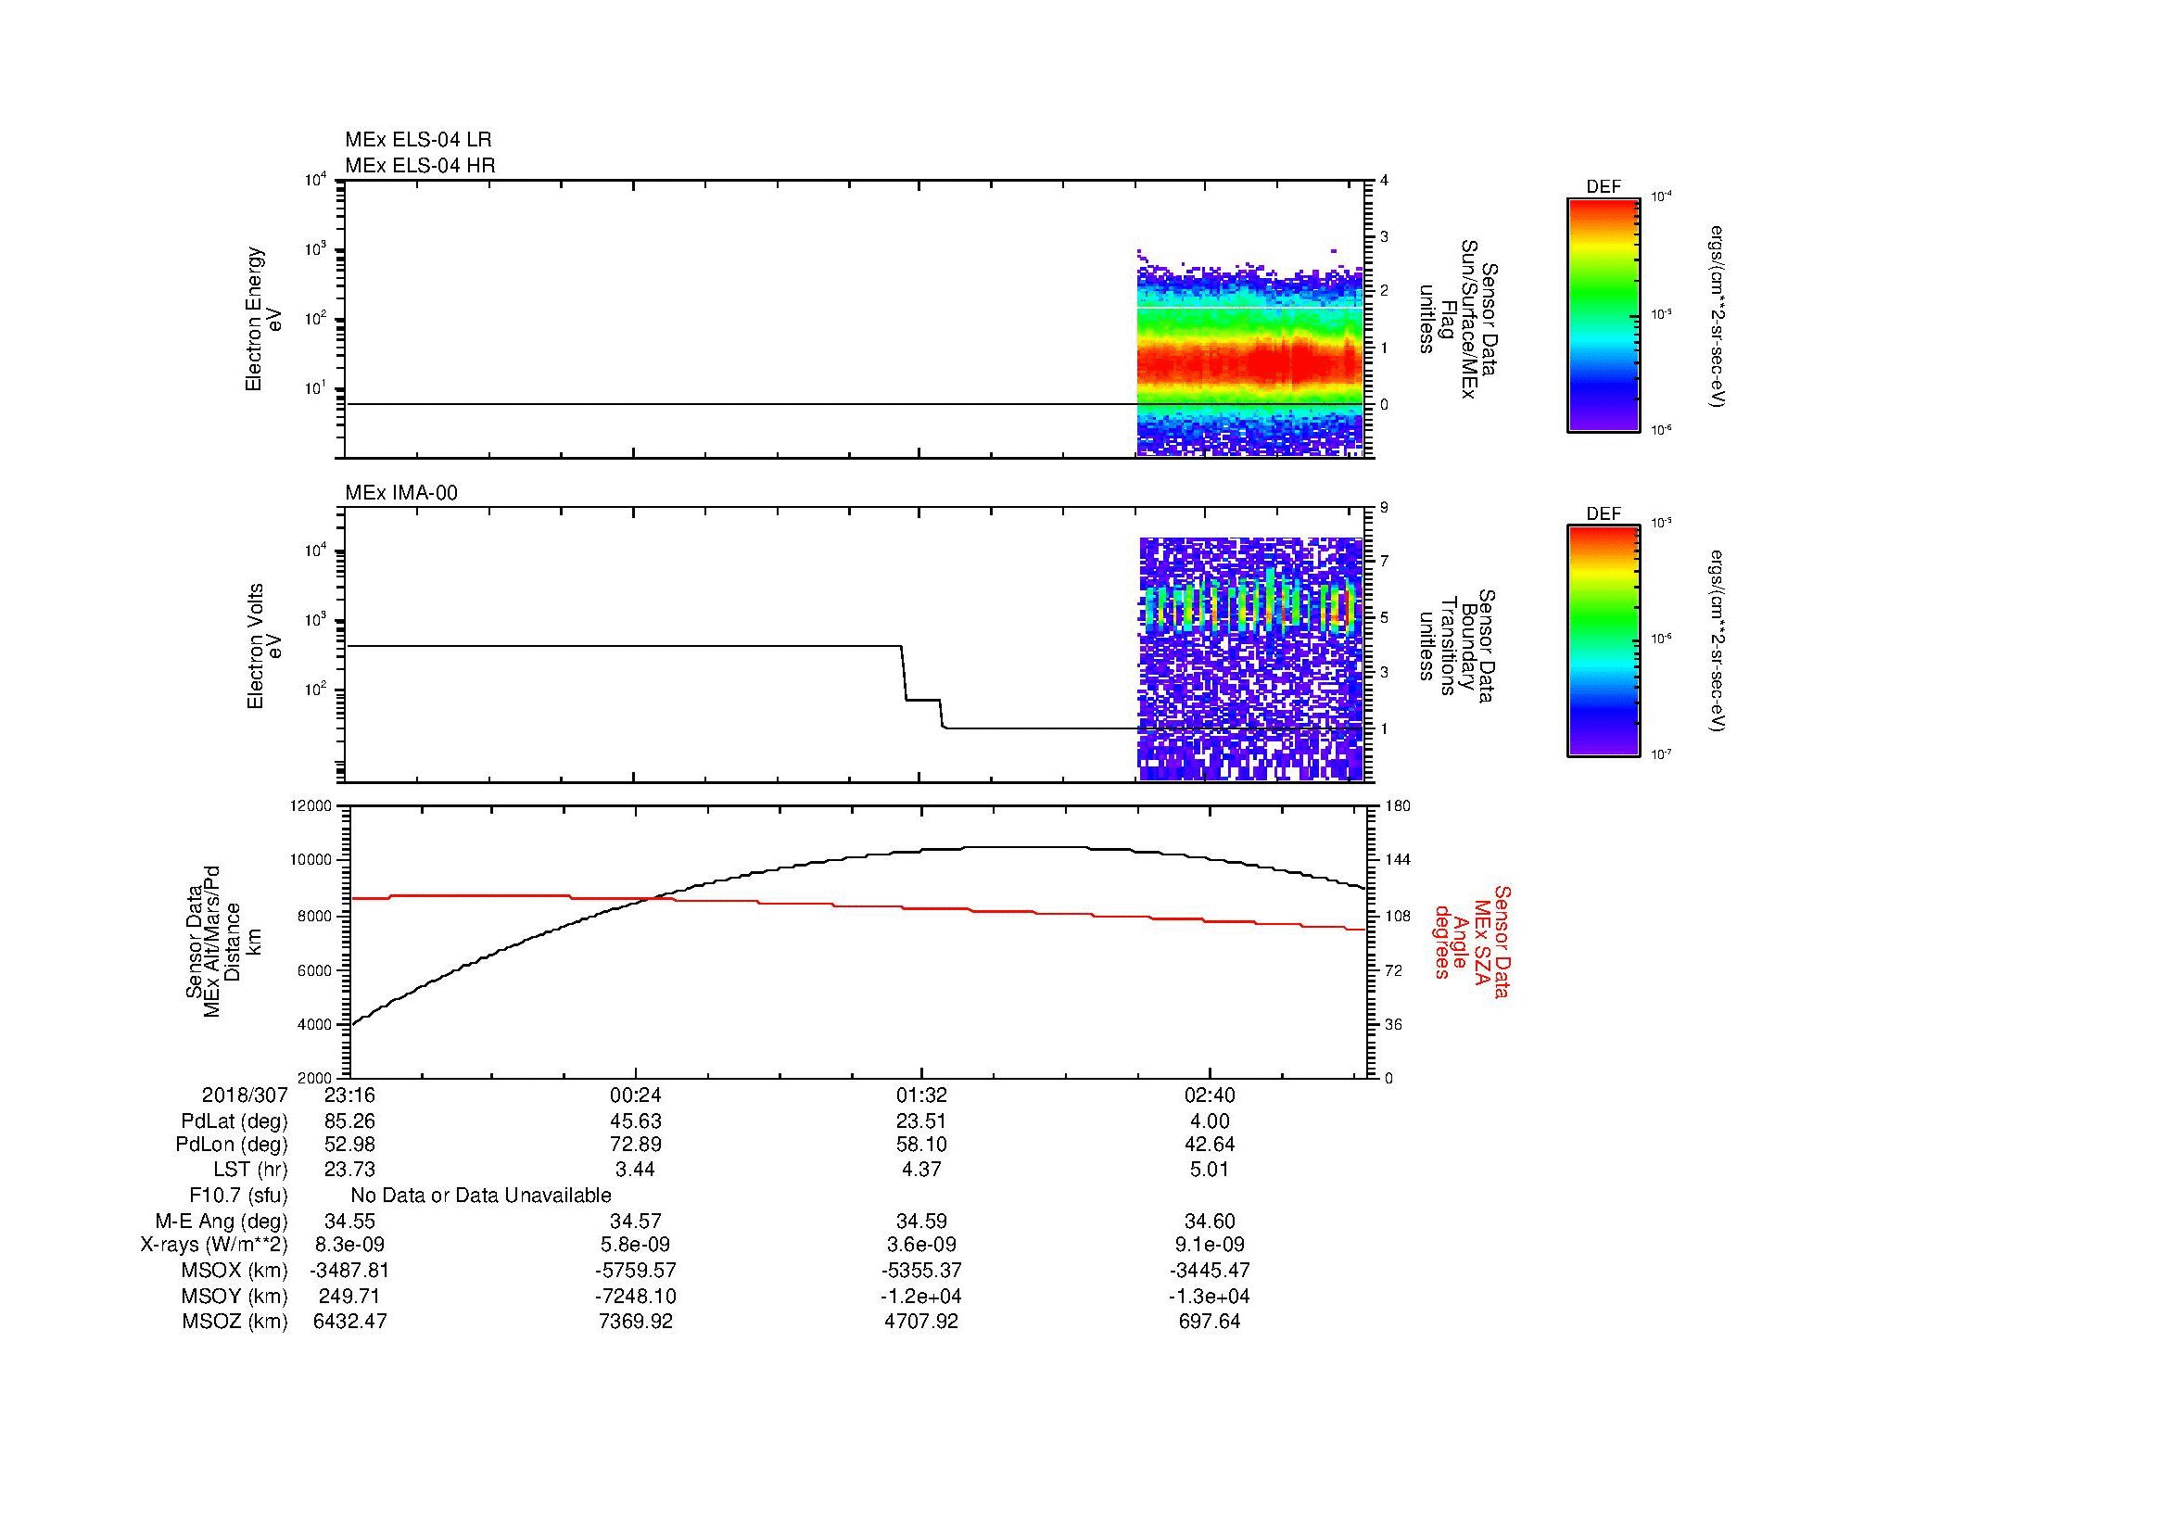Image resolution: width=2168 pixels, height=1532 pixels.
Task: Click the 'MSOX (km)' row label
Action: (x=235, y=1271)
